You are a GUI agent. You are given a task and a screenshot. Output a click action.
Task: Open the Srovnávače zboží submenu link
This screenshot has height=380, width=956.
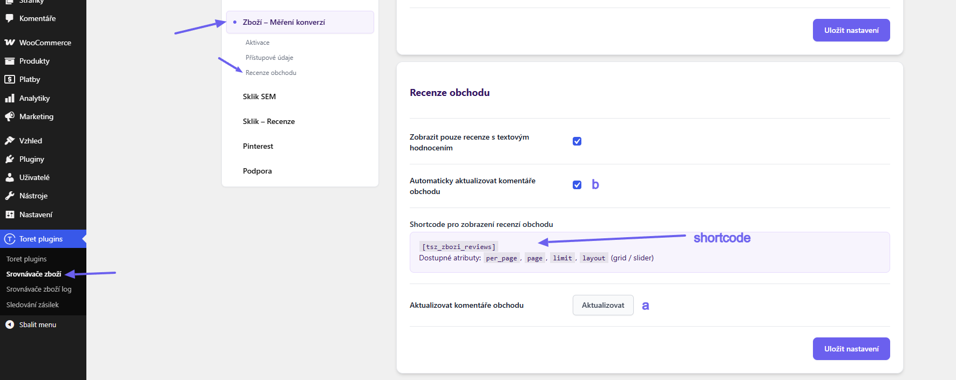click(x=34, y=274)
